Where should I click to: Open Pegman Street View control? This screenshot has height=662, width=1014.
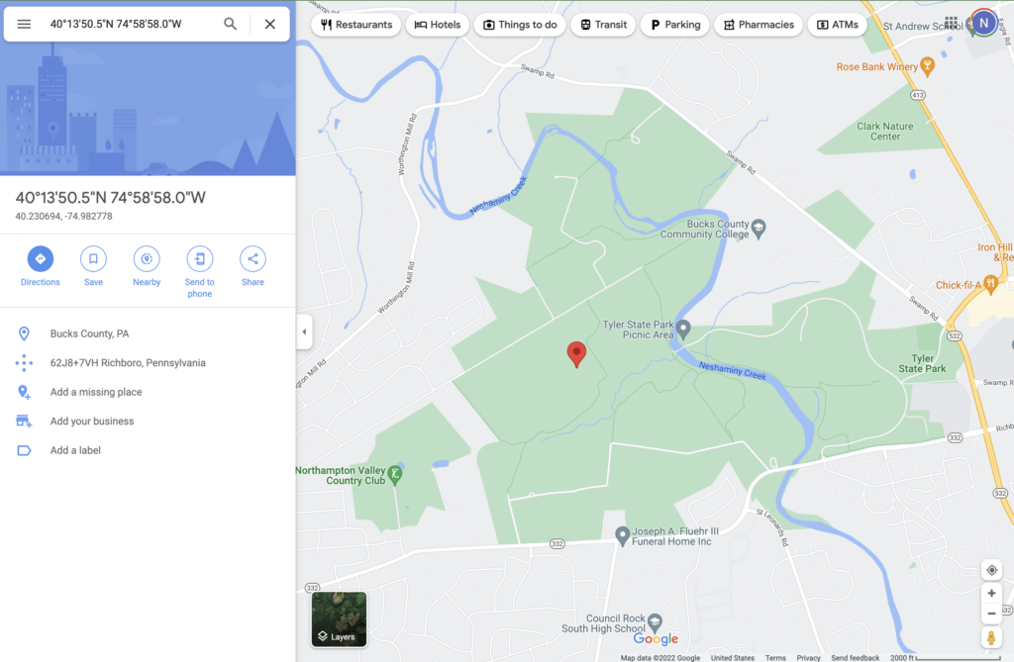[x=991, y=637]
